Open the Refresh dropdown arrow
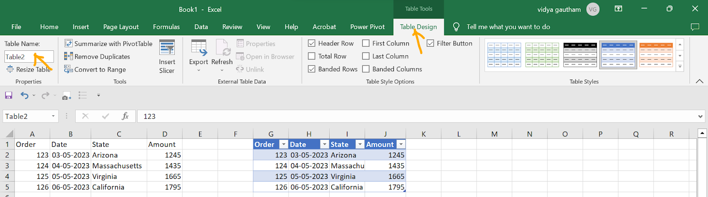 (x=222, y=70)
